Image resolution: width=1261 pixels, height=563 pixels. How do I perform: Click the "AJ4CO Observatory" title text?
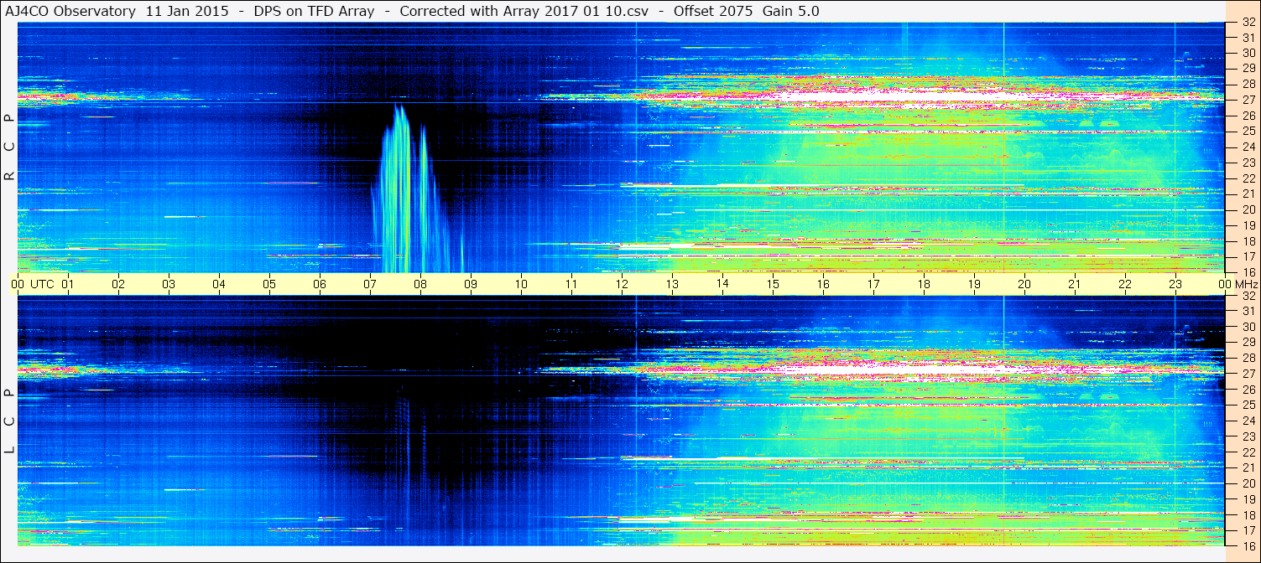tap(70, 11)
